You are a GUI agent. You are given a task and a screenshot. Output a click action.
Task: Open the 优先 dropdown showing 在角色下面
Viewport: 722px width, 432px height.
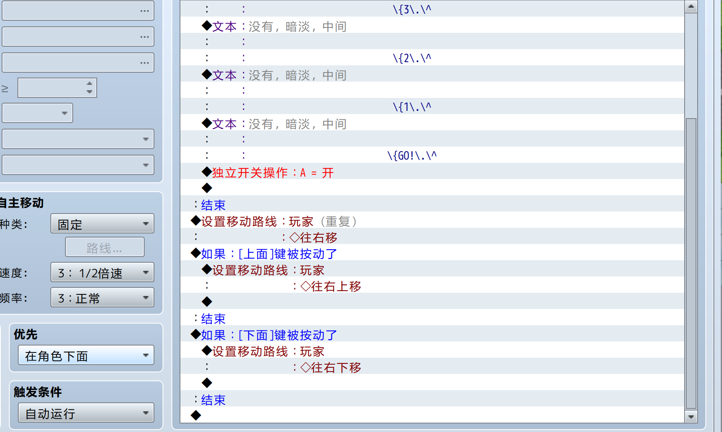tap(86, 355)
